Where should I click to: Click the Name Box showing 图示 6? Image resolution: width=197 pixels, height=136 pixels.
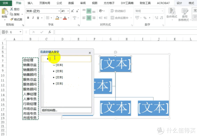pos(11,32)
